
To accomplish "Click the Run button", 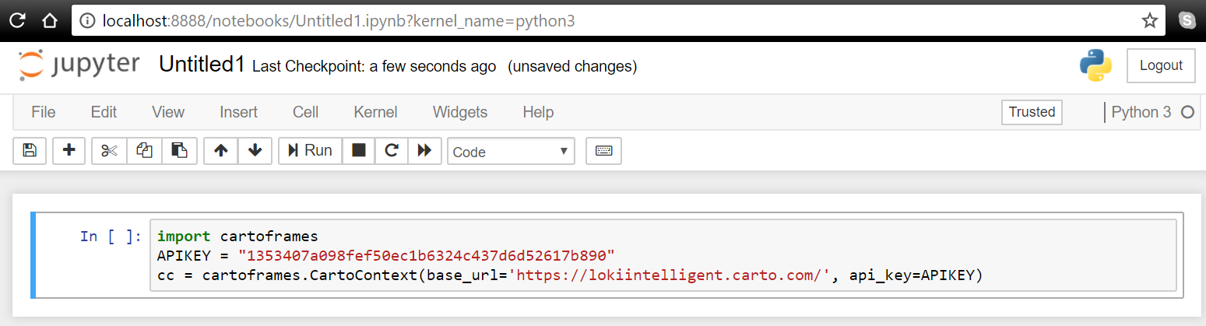I will pos(310,151).
